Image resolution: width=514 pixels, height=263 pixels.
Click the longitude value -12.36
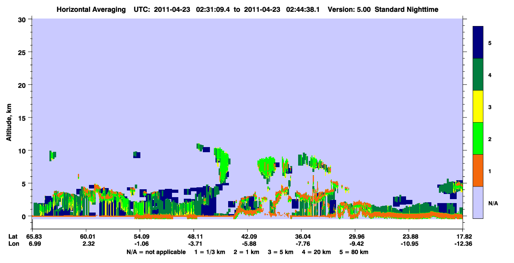(x=463, y=244)
